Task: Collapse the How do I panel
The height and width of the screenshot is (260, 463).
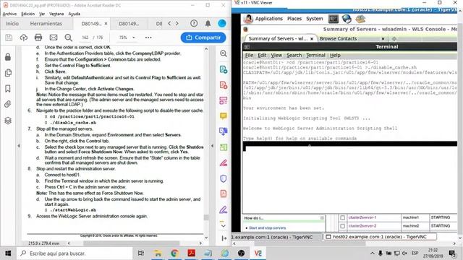Action: tap(322, 218)
